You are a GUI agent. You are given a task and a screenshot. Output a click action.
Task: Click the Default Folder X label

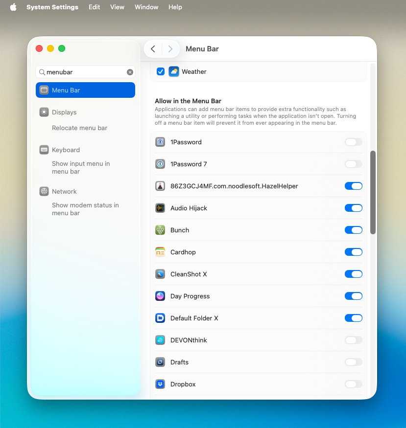coord(194,318)
